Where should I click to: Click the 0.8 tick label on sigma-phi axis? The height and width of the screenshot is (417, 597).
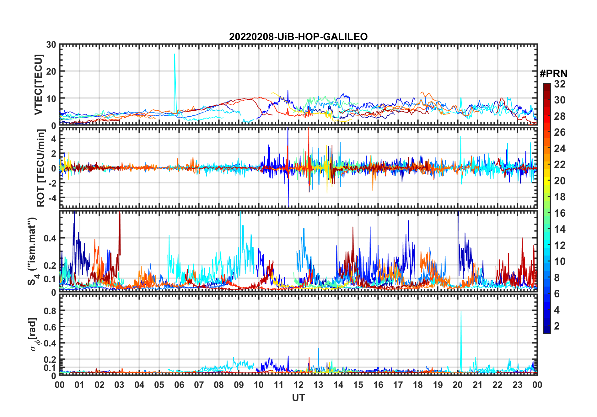click(50, 311)
